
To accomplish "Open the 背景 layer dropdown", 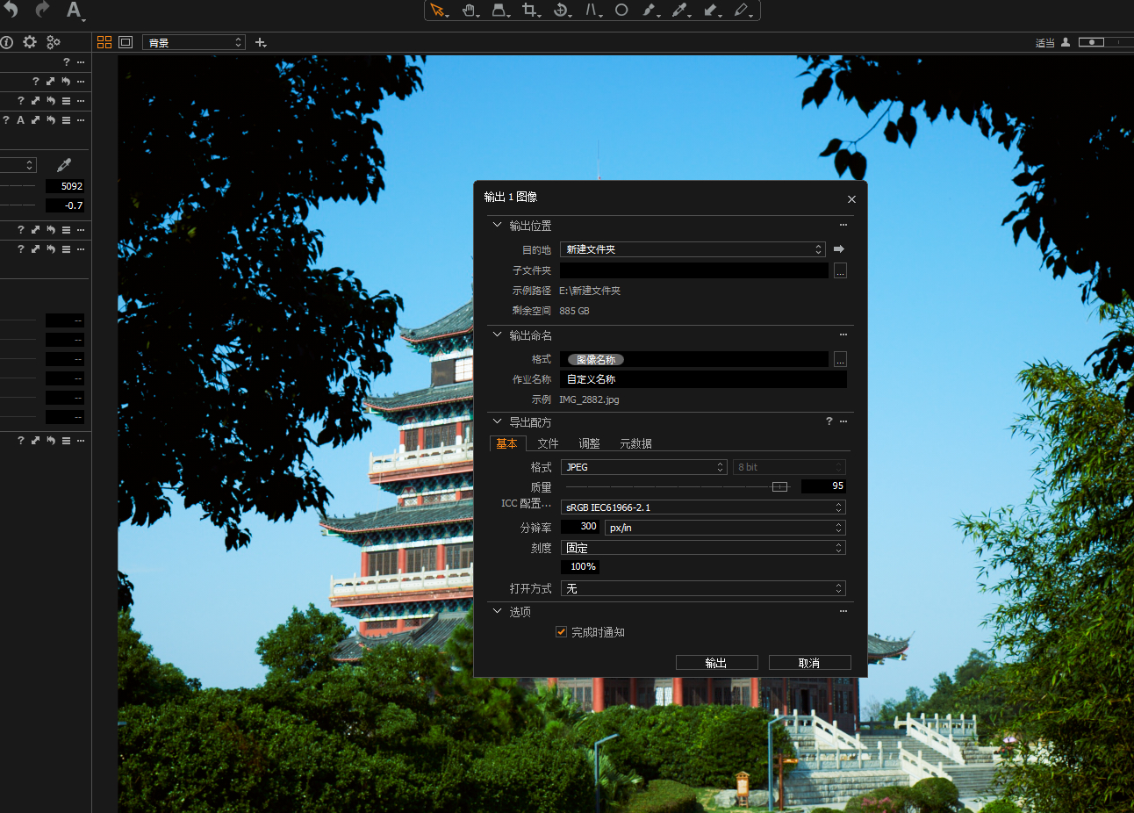I will click(194, 42).
